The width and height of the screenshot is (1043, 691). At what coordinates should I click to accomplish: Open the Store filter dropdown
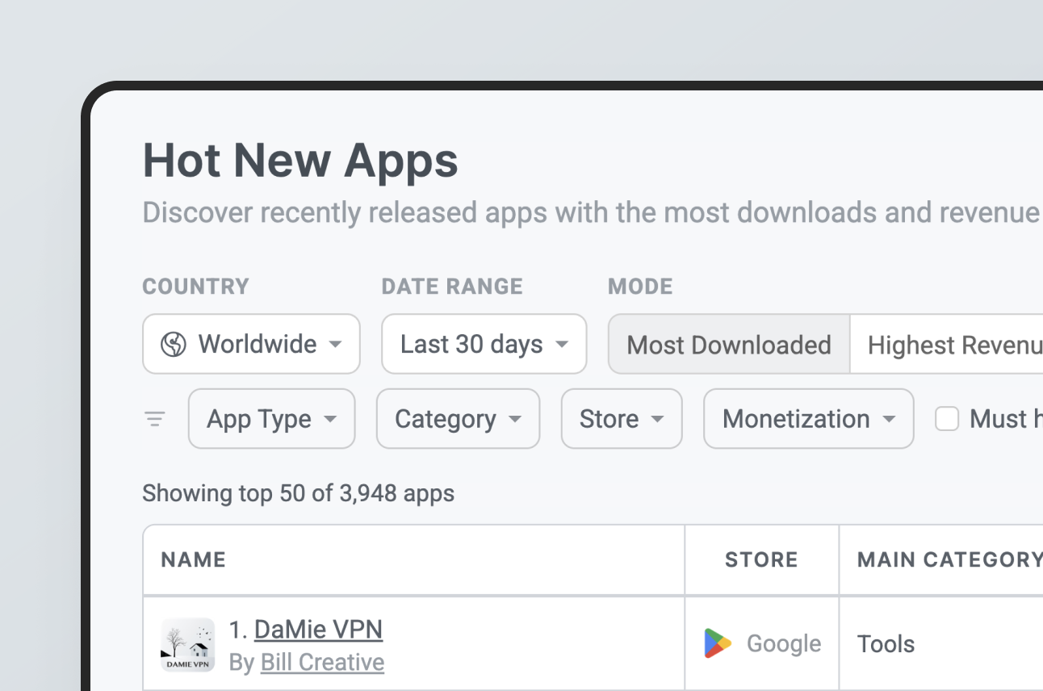(x=622, y=419)
